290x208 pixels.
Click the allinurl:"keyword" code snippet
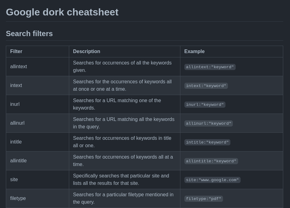(208, 123)
